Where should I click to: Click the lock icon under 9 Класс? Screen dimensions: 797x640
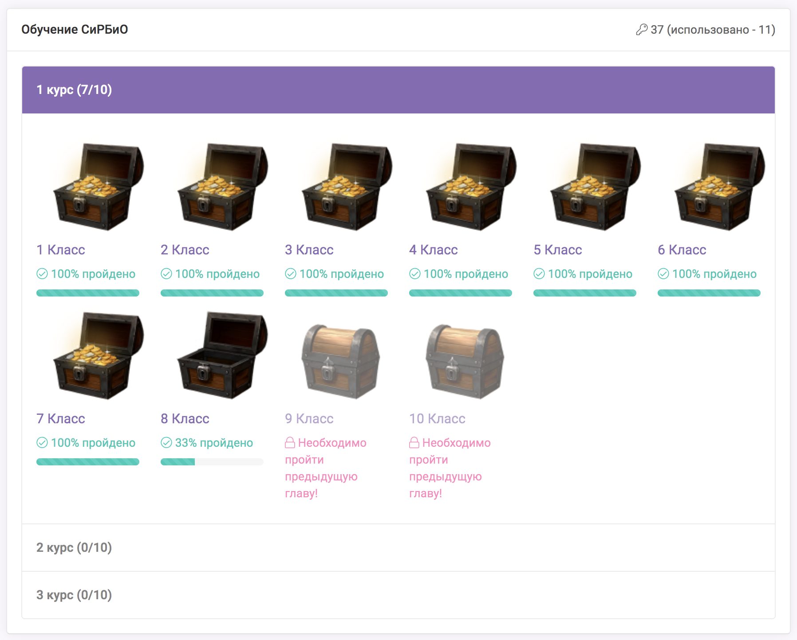pyautogui.click(x=290, y=442)
